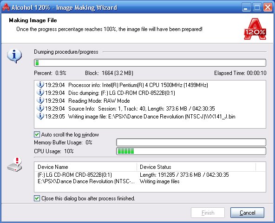Click the red Alcohol 120% logo in header

point(255,29)
